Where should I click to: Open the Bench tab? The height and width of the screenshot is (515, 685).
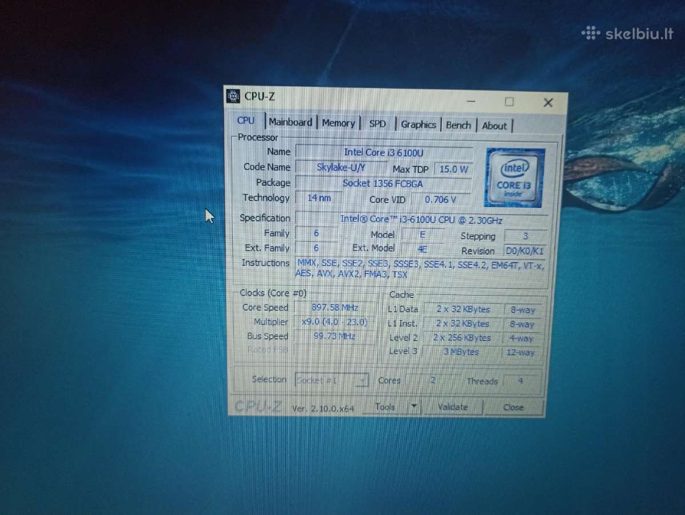click(458, 125)
